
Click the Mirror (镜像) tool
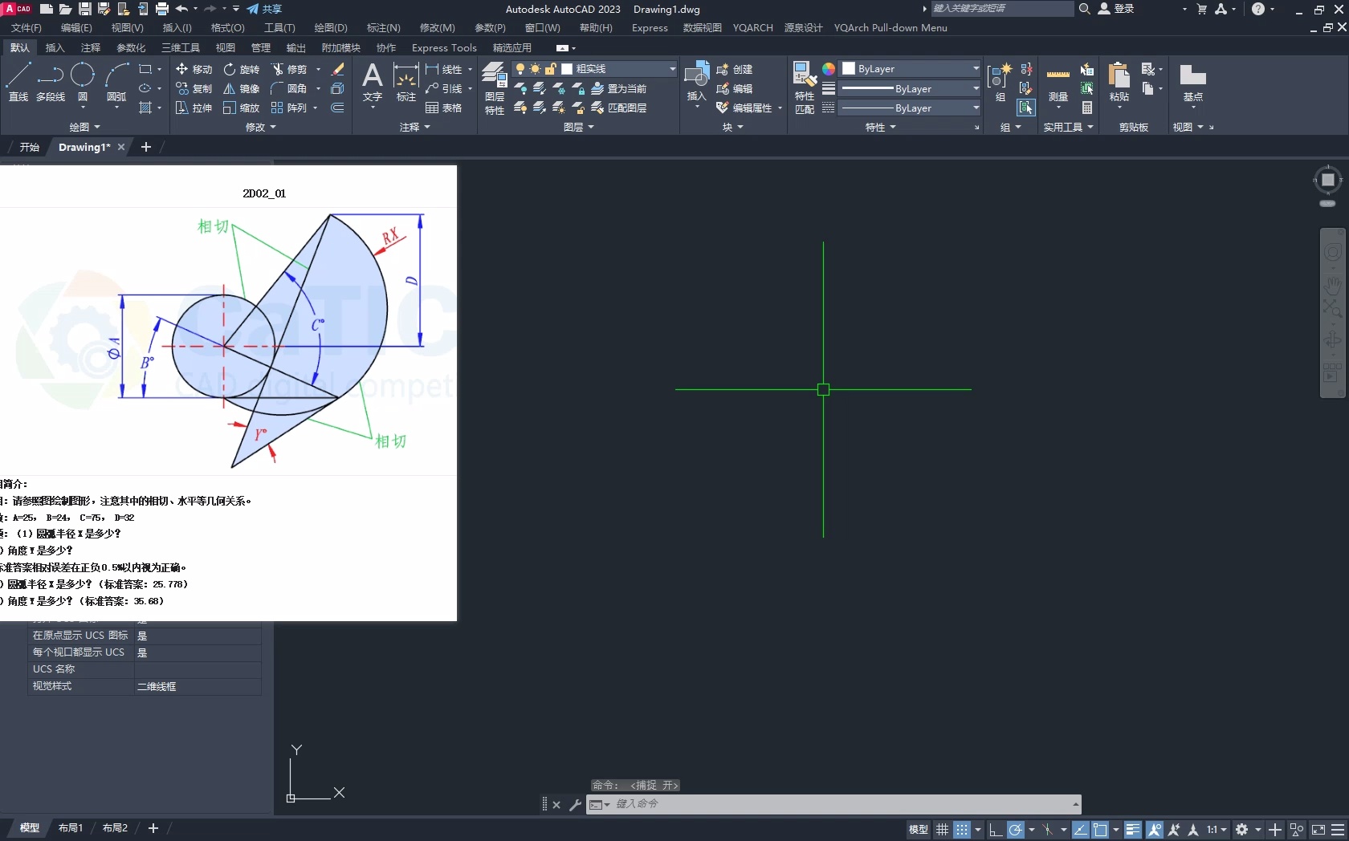tap(241, 88)
